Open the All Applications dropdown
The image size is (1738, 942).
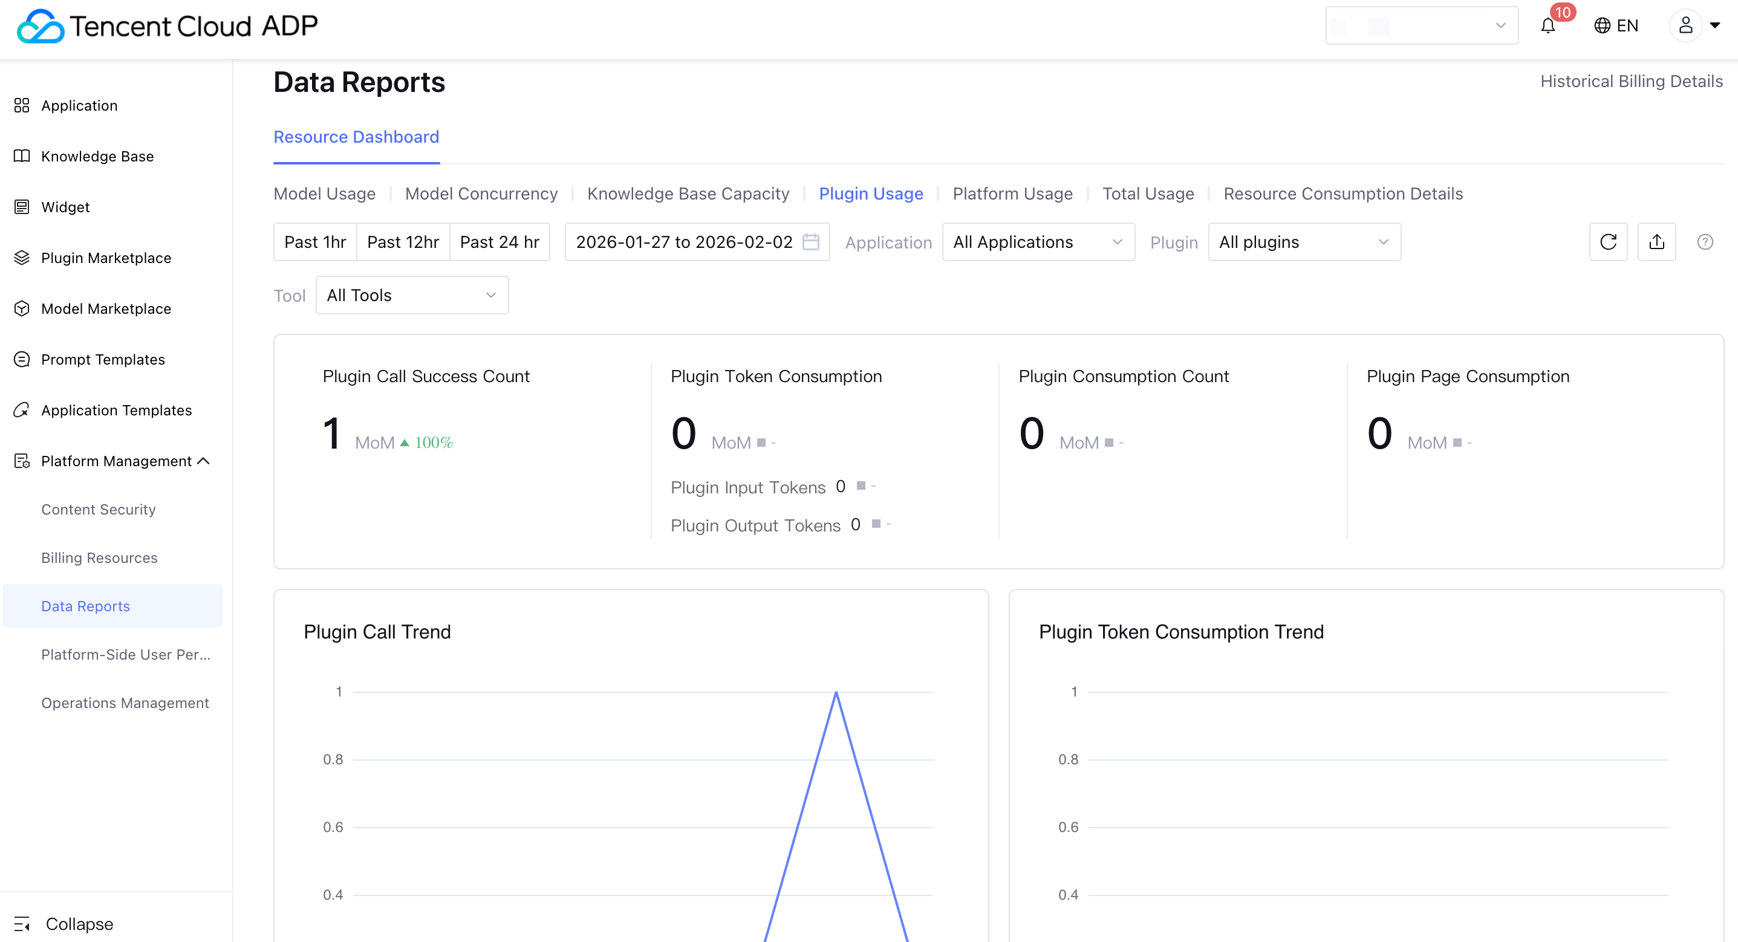1038,242
